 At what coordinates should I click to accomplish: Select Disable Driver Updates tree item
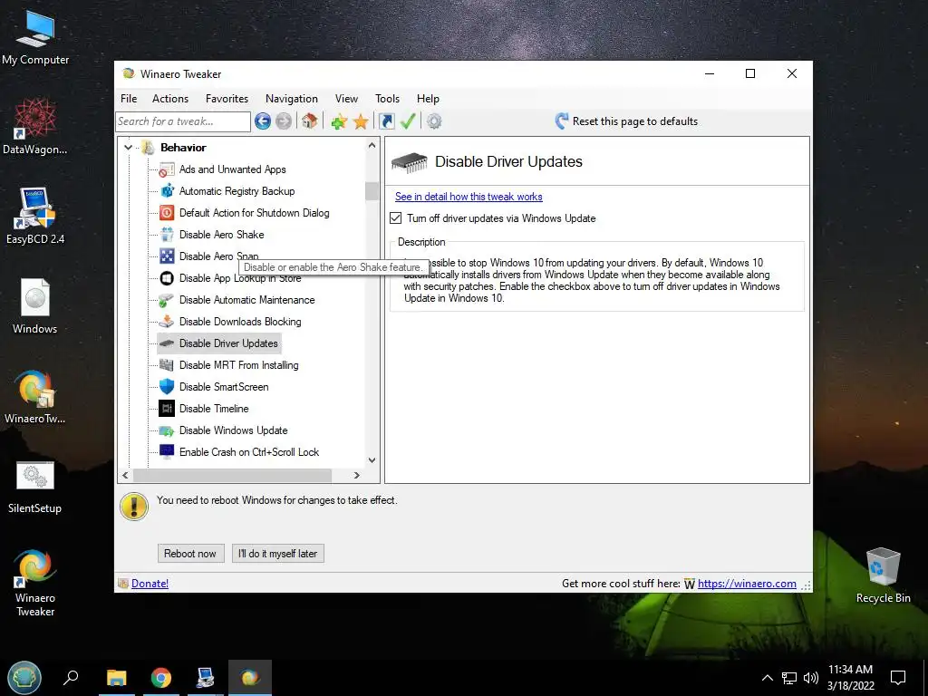(x=219, y=343)
